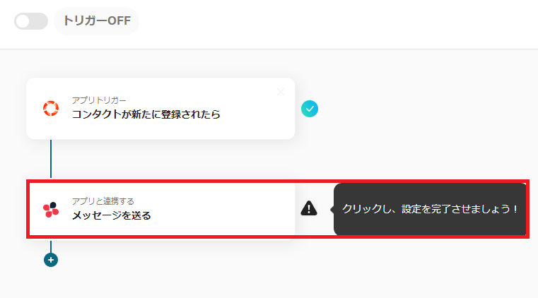Click the teal checkmark completed status icon

[x=310, y=109]
